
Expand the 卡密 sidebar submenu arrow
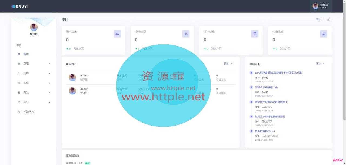49,83
